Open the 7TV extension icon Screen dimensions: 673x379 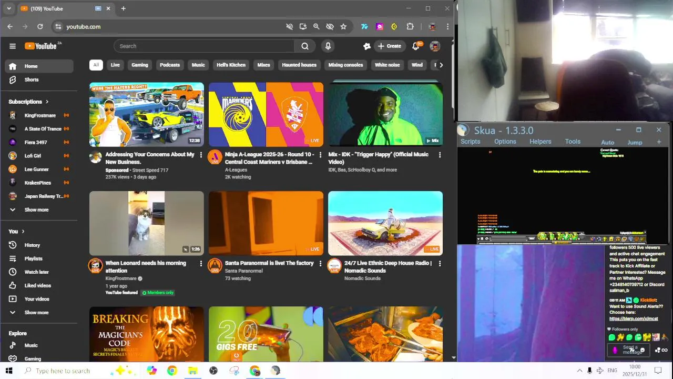click(364, 26)
